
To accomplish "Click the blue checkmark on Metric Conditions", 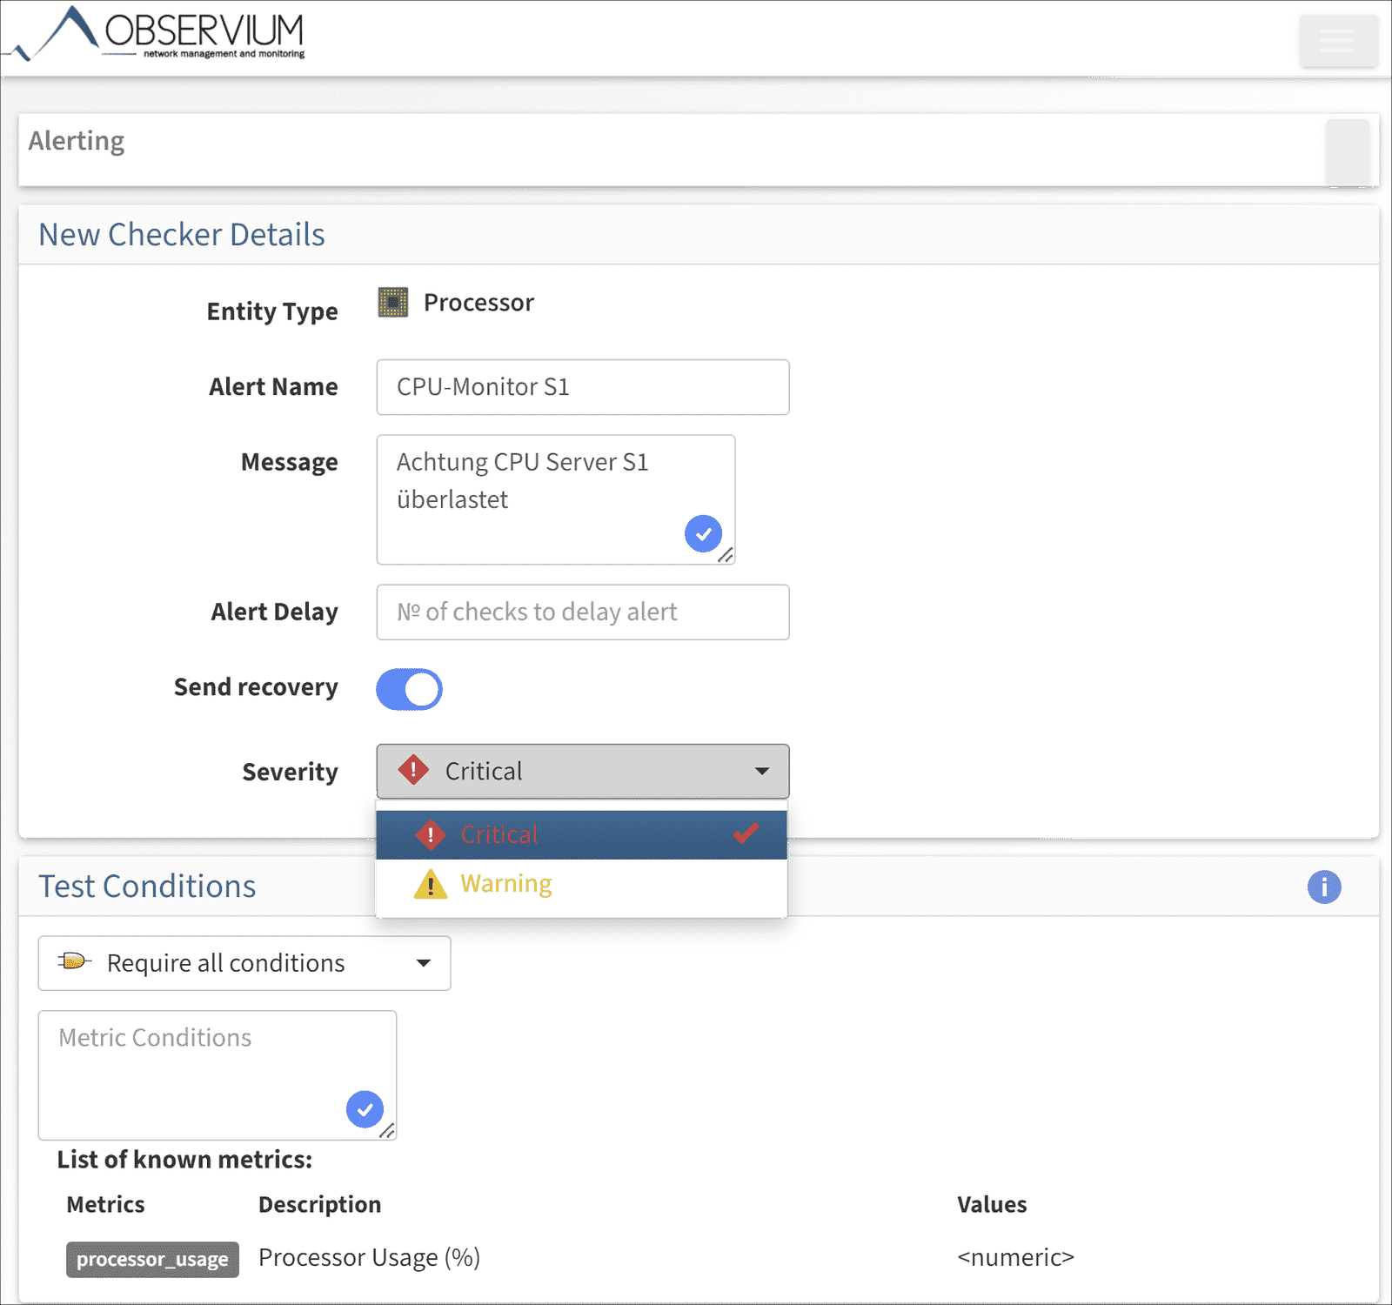I will coord(365,1109).
